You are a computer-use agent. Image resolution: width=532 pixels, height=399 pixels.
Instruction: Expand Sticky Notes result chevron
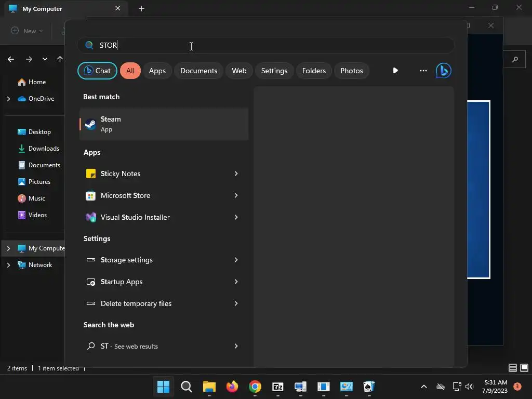236,174
